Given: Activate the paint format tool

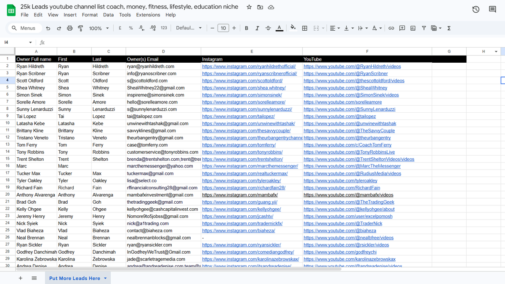Looking at the screenshot, I should [80, 28].
